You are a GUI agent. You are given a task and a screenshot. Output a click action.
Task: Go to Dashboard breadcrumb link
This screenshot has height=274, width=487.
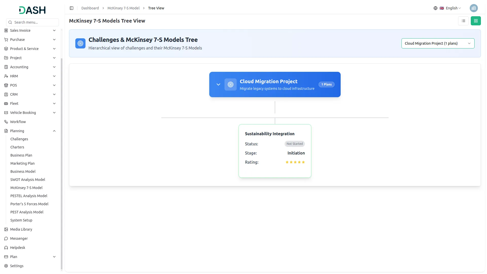click(x=90, y=8)
